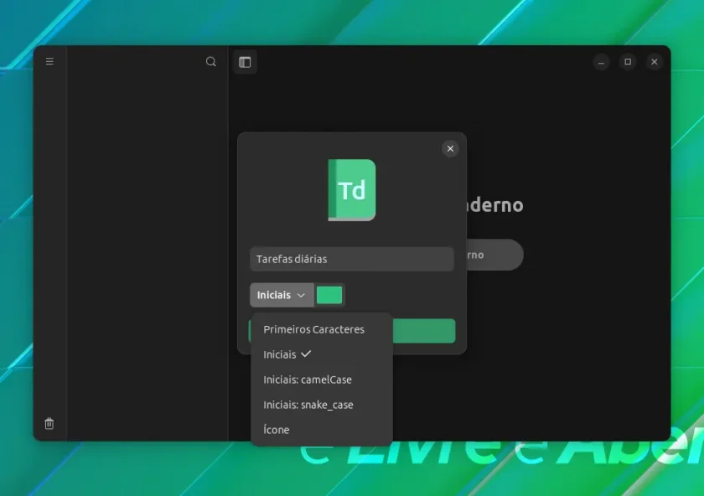
Task: Close the notebook dialog with X
Action: (x=450, y=148)
